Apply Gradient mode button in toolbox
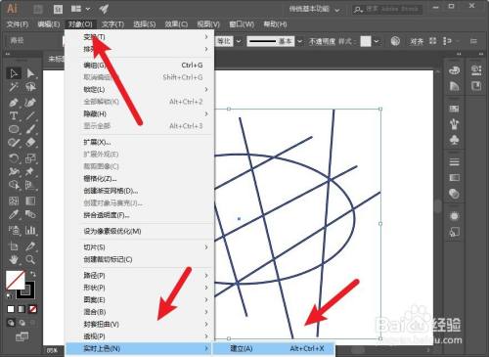This screenshot has width=489, height=357. 22,309
